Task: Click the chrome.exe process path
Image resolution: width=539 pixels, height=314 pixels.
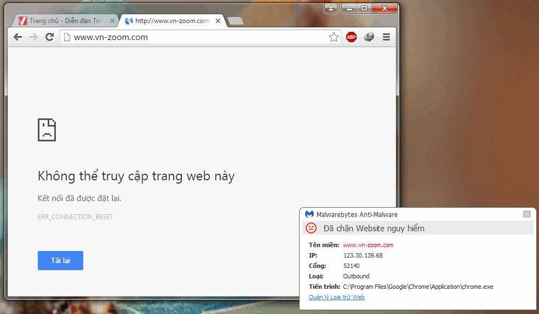Action: coord(418,287)
